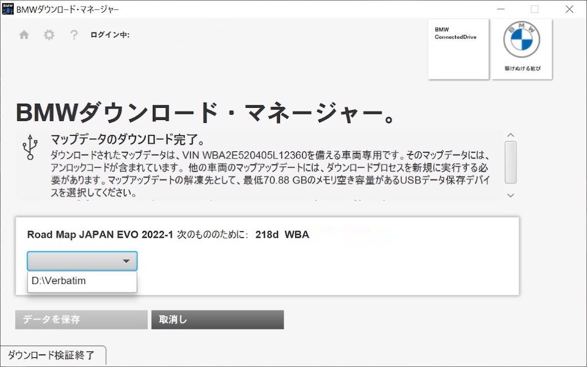The width and height of the screenshot is (587, 367).
Task: Select the Road Map JAPAN EVO 2022-1 title
Action: [96, 235]
